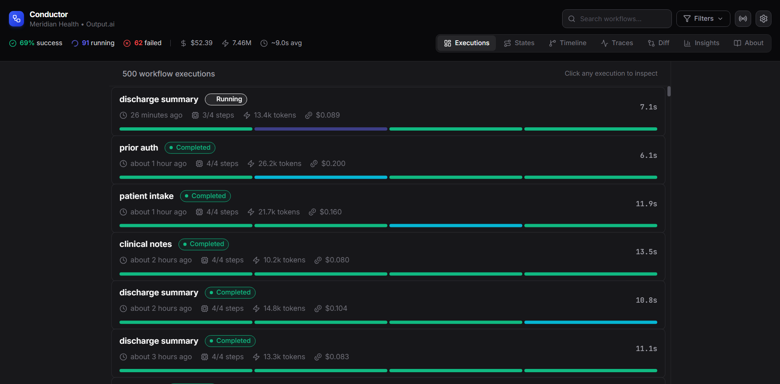Click the Conductor app logo icon
The height and width of the screenshot is (384, 780).
pos(16,19)
